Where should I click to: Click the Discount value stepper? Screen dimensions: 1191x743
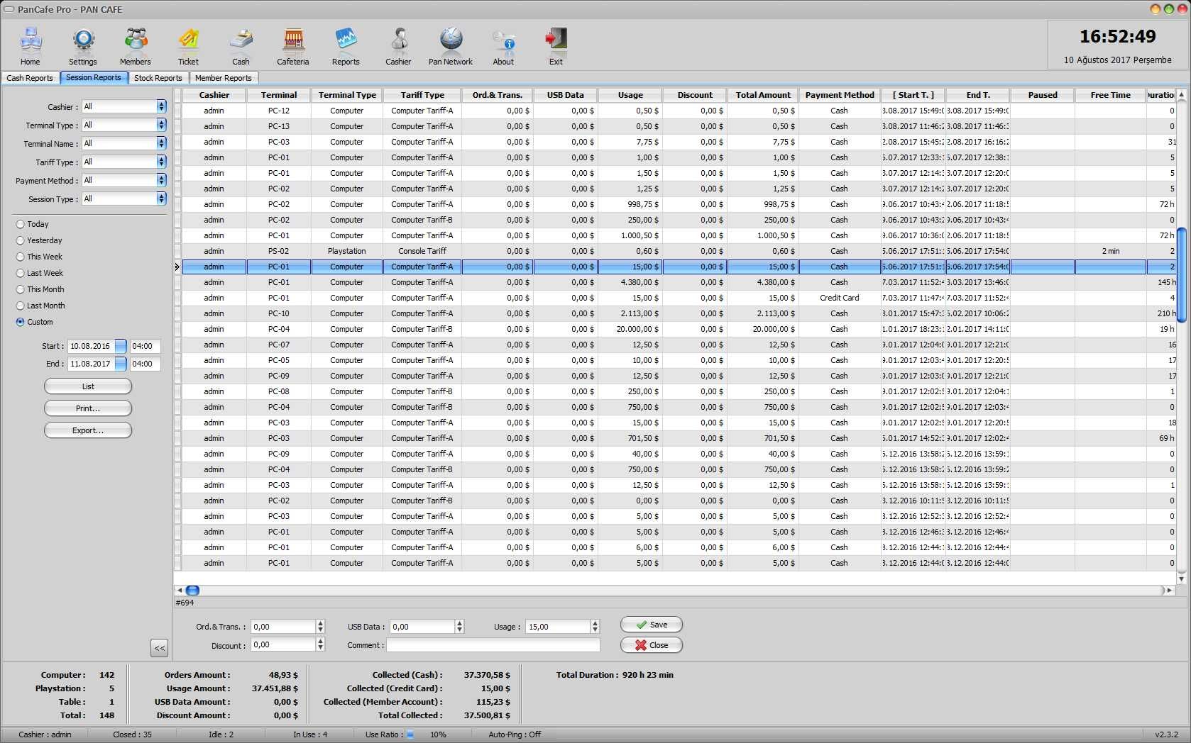pos(320,644)
